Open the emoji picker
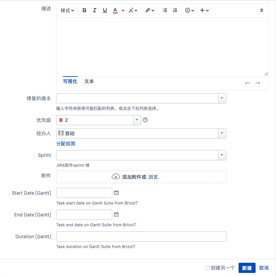This screenshot has height=276, width=276. click(190, 11)
